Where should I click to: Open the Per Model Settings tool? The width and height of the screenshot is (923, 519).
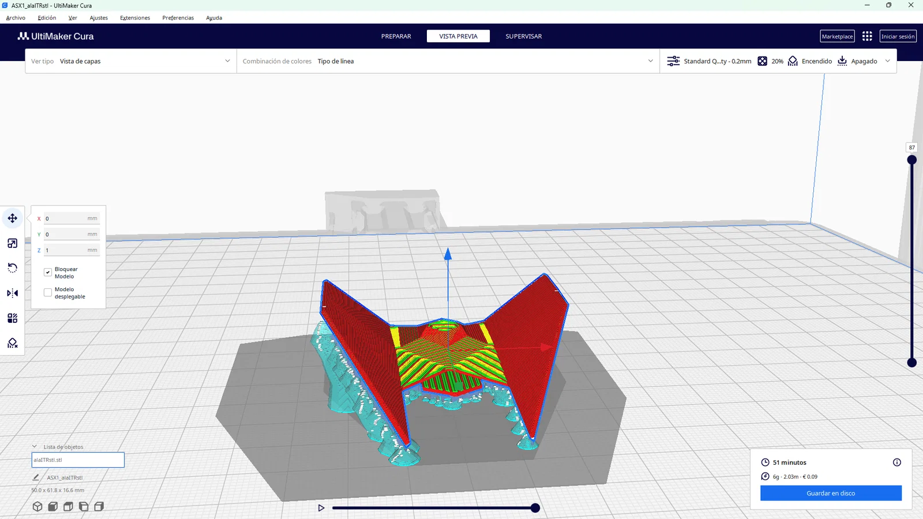click(12, 318)
